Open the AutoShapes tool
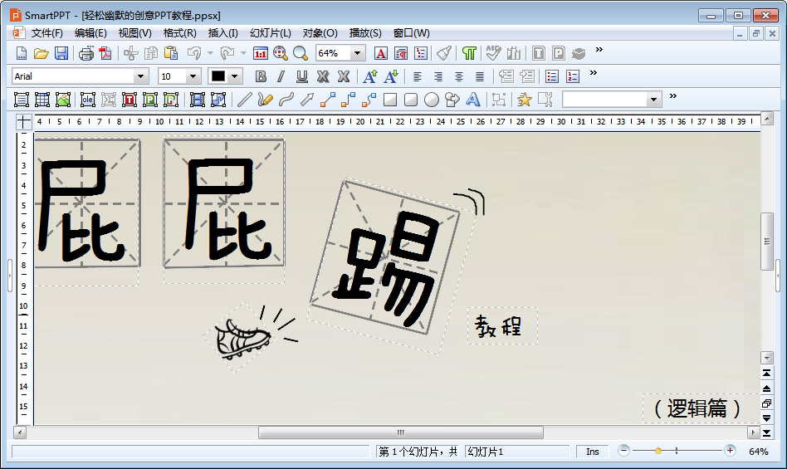 [452, 100]
